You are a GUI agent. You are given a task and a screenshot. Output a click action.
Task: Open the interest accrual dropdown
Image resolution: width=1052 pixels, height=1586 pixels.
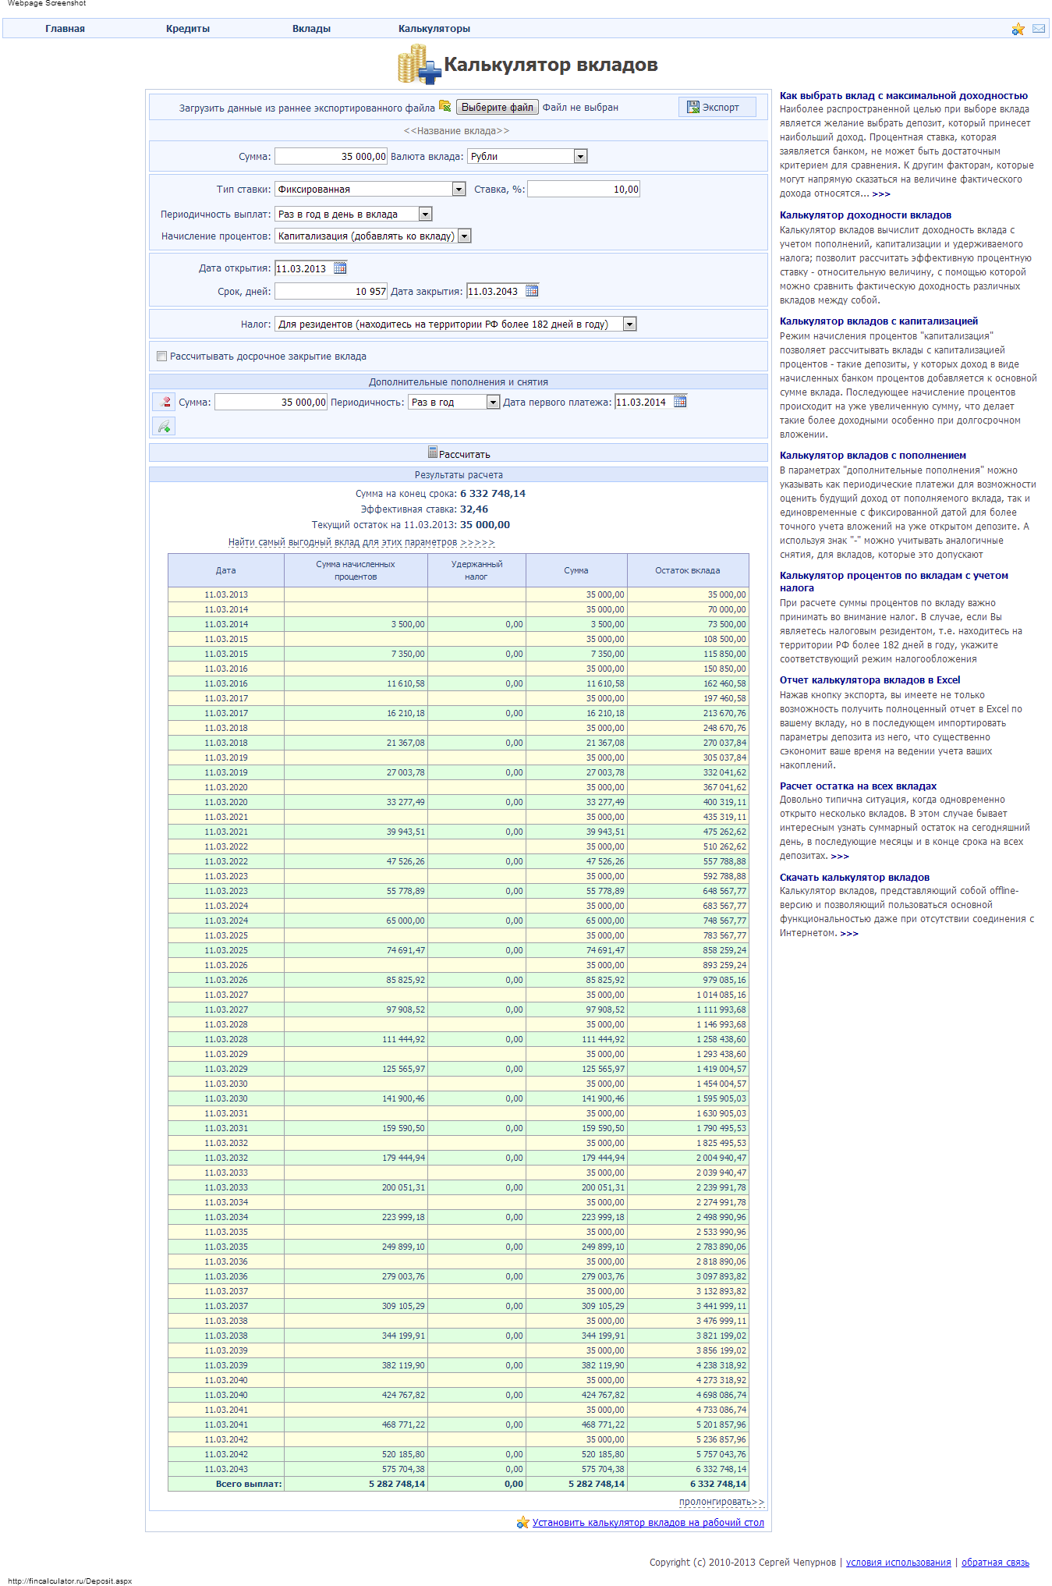373,236
